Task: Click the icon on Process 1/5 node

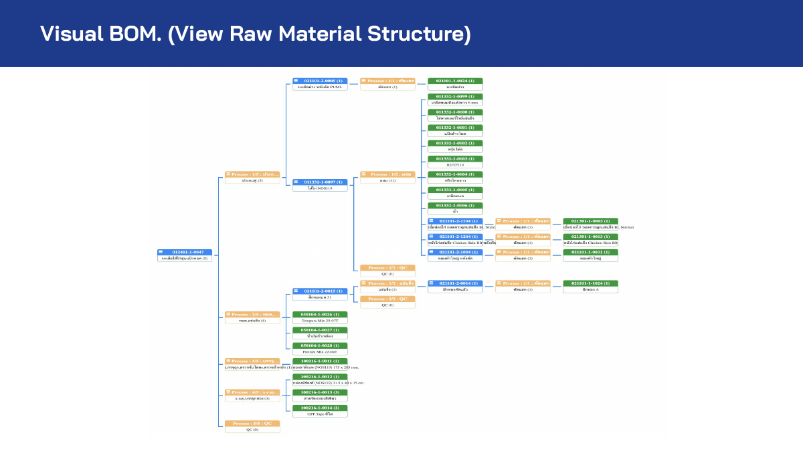Action: point(228,174)
